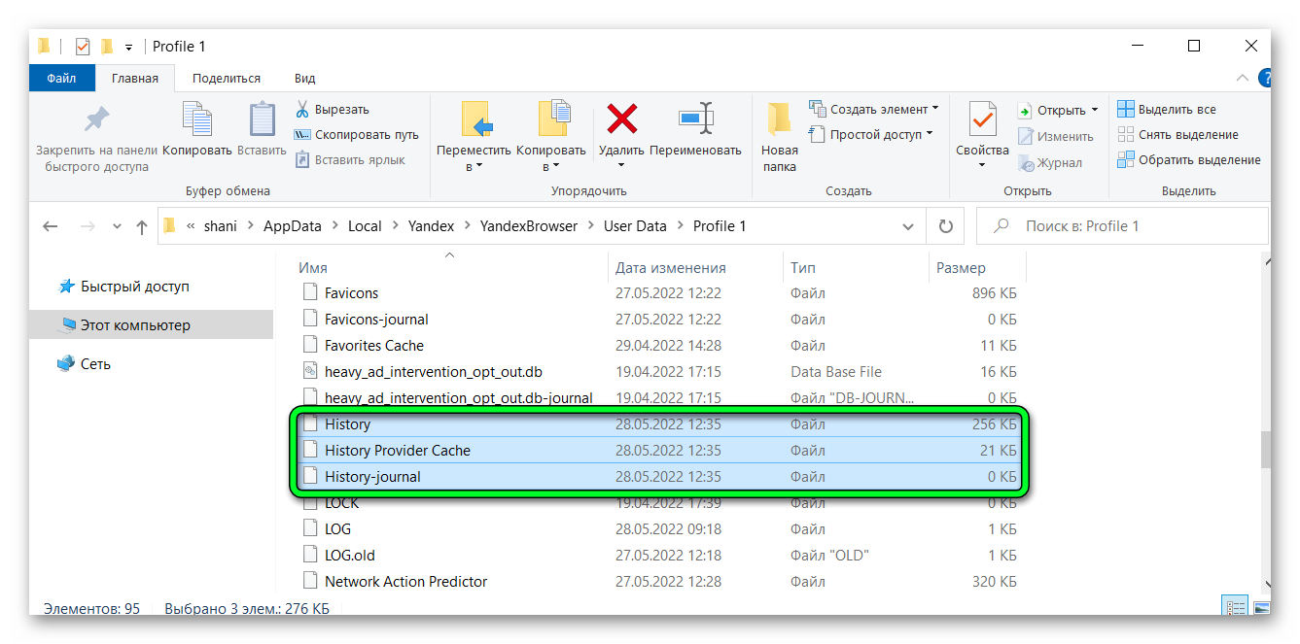Switch to large icons view in status bar
Viewport: 1300px width, 644px height.
click(1261, 608)
